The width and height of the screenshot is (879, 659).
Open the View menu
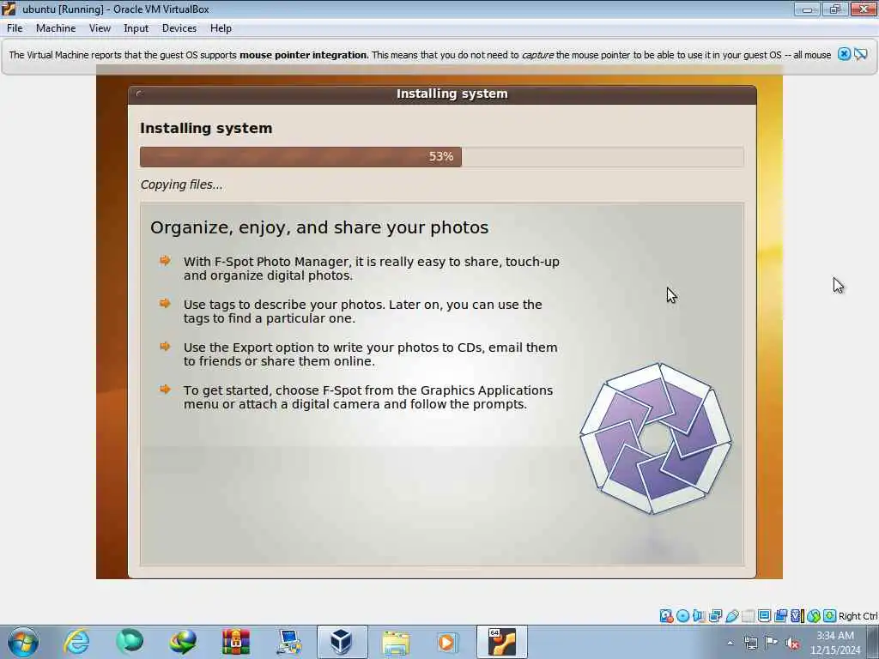coord(100,28)
